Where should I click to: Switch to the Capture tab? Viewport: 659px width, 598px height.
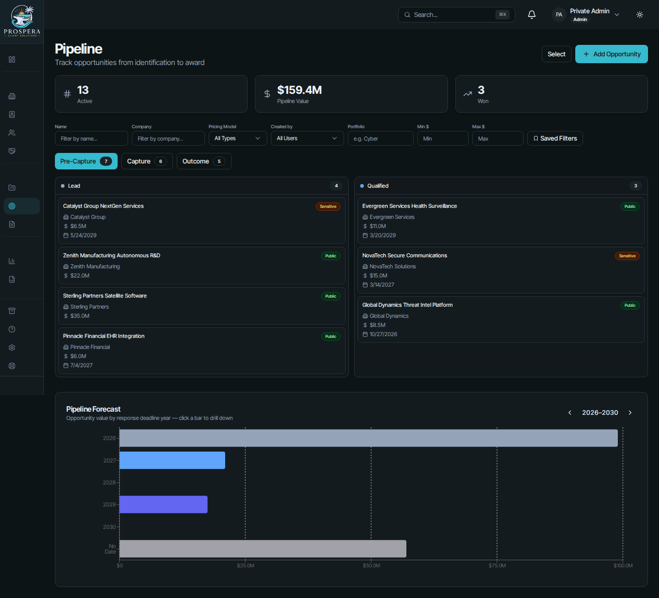tap(147, 161)
